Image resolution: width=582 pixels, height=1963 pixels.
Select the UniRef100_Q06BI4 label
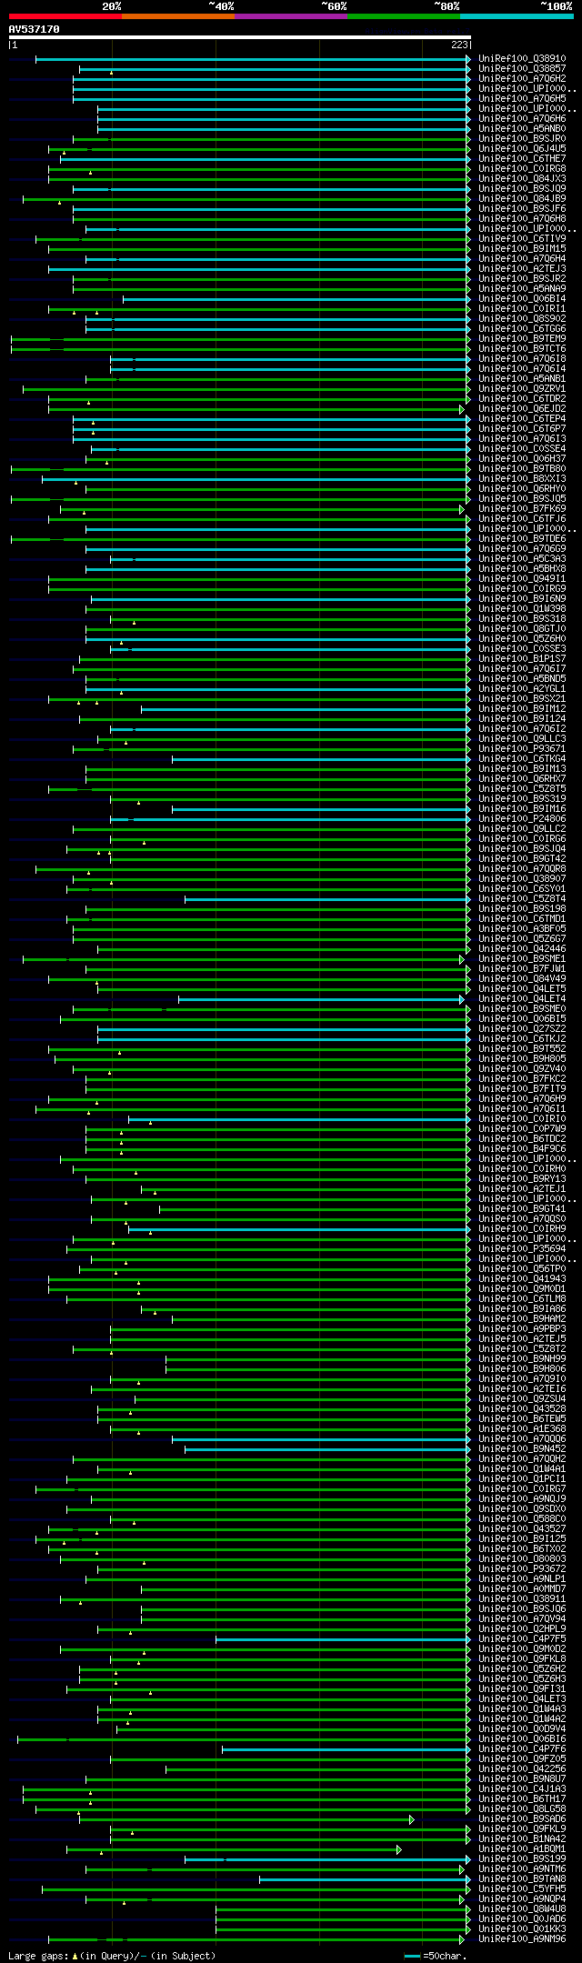point(522,299)
